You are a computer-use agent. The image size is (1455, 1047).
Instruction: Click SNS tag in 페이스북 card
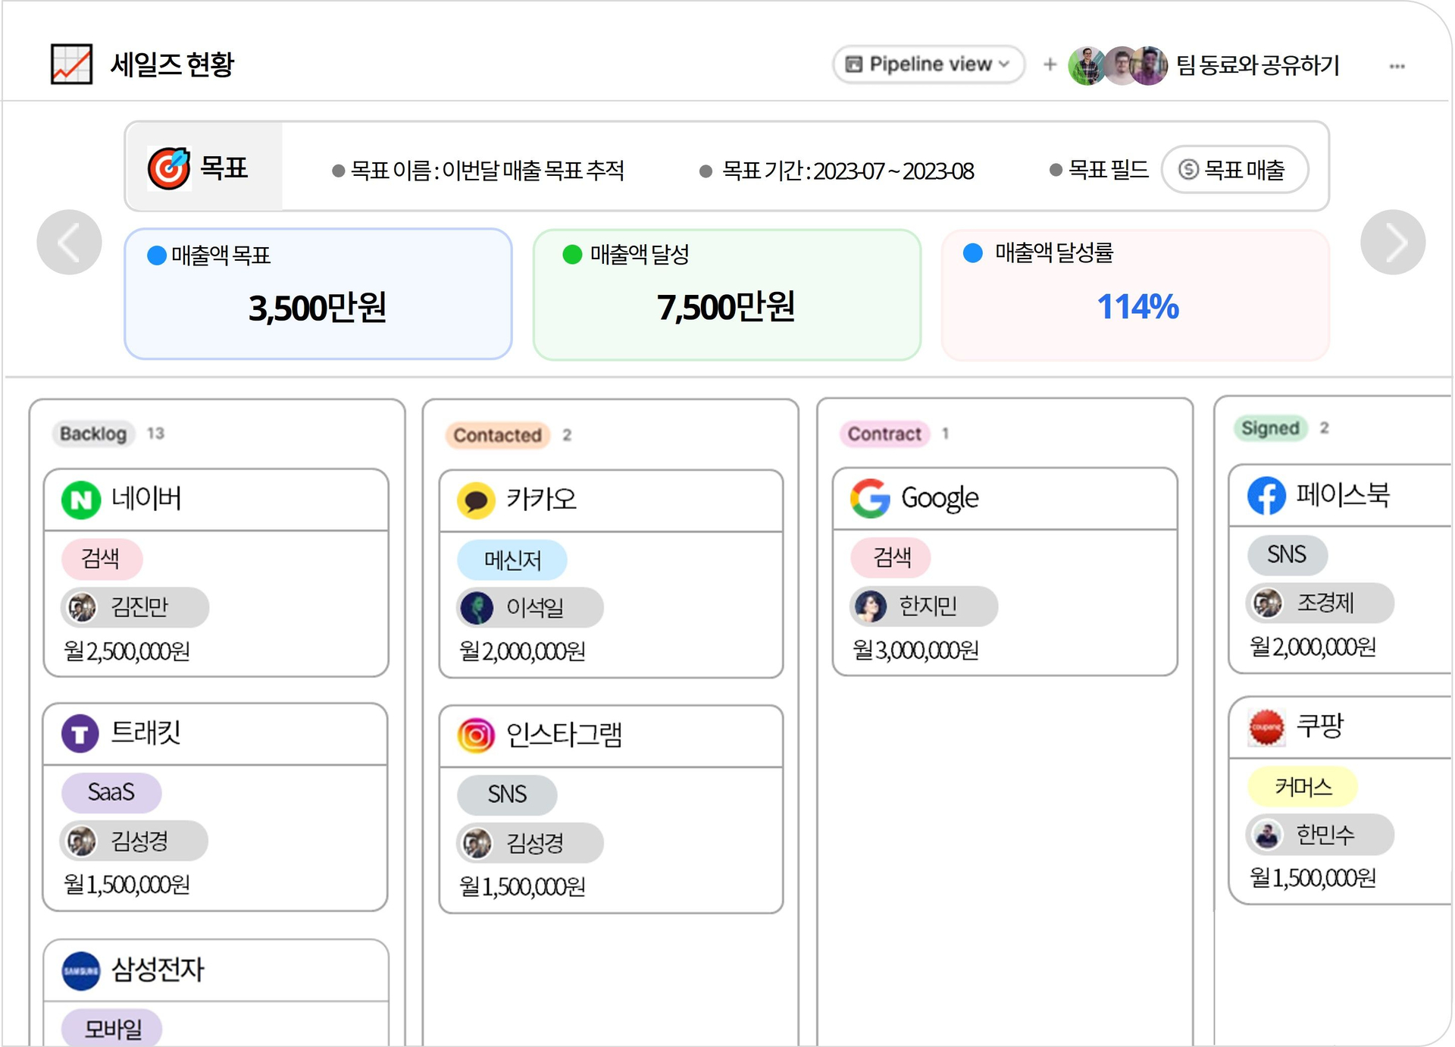pos(1287,554)
